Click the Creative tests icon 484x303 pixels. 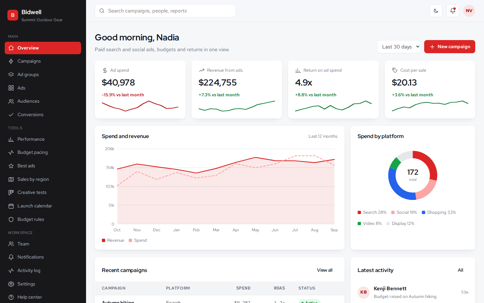(11, 193)
